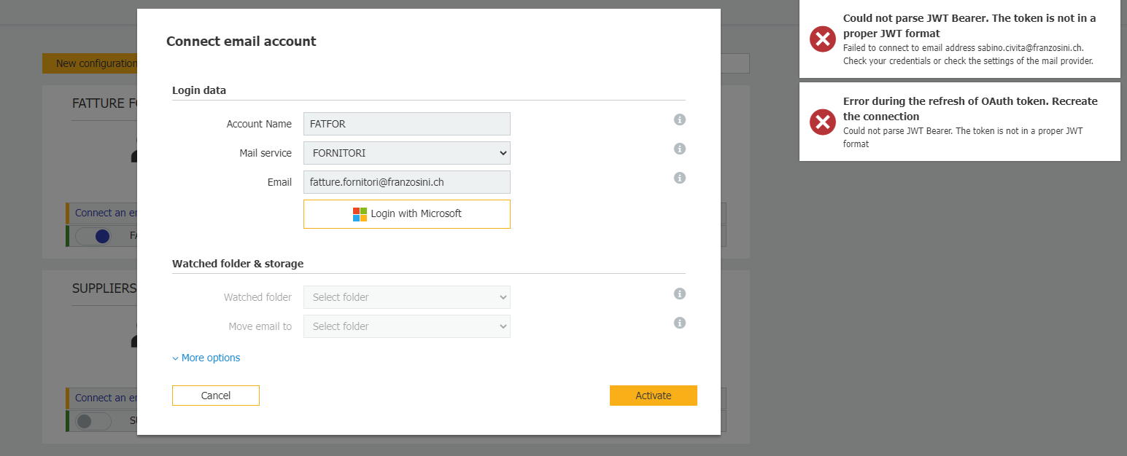Screen dimensions: 1127x456
Task: Click the Email address text field
Action: pos(406,182)
